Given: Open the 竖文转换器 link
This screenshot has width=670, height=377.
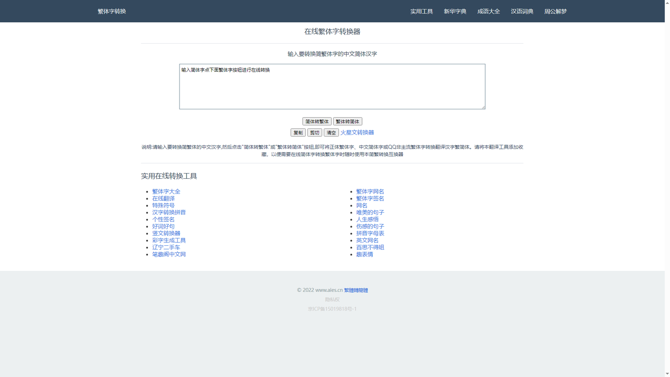Looking at the screenshot, I should click(x=166, y=233).
